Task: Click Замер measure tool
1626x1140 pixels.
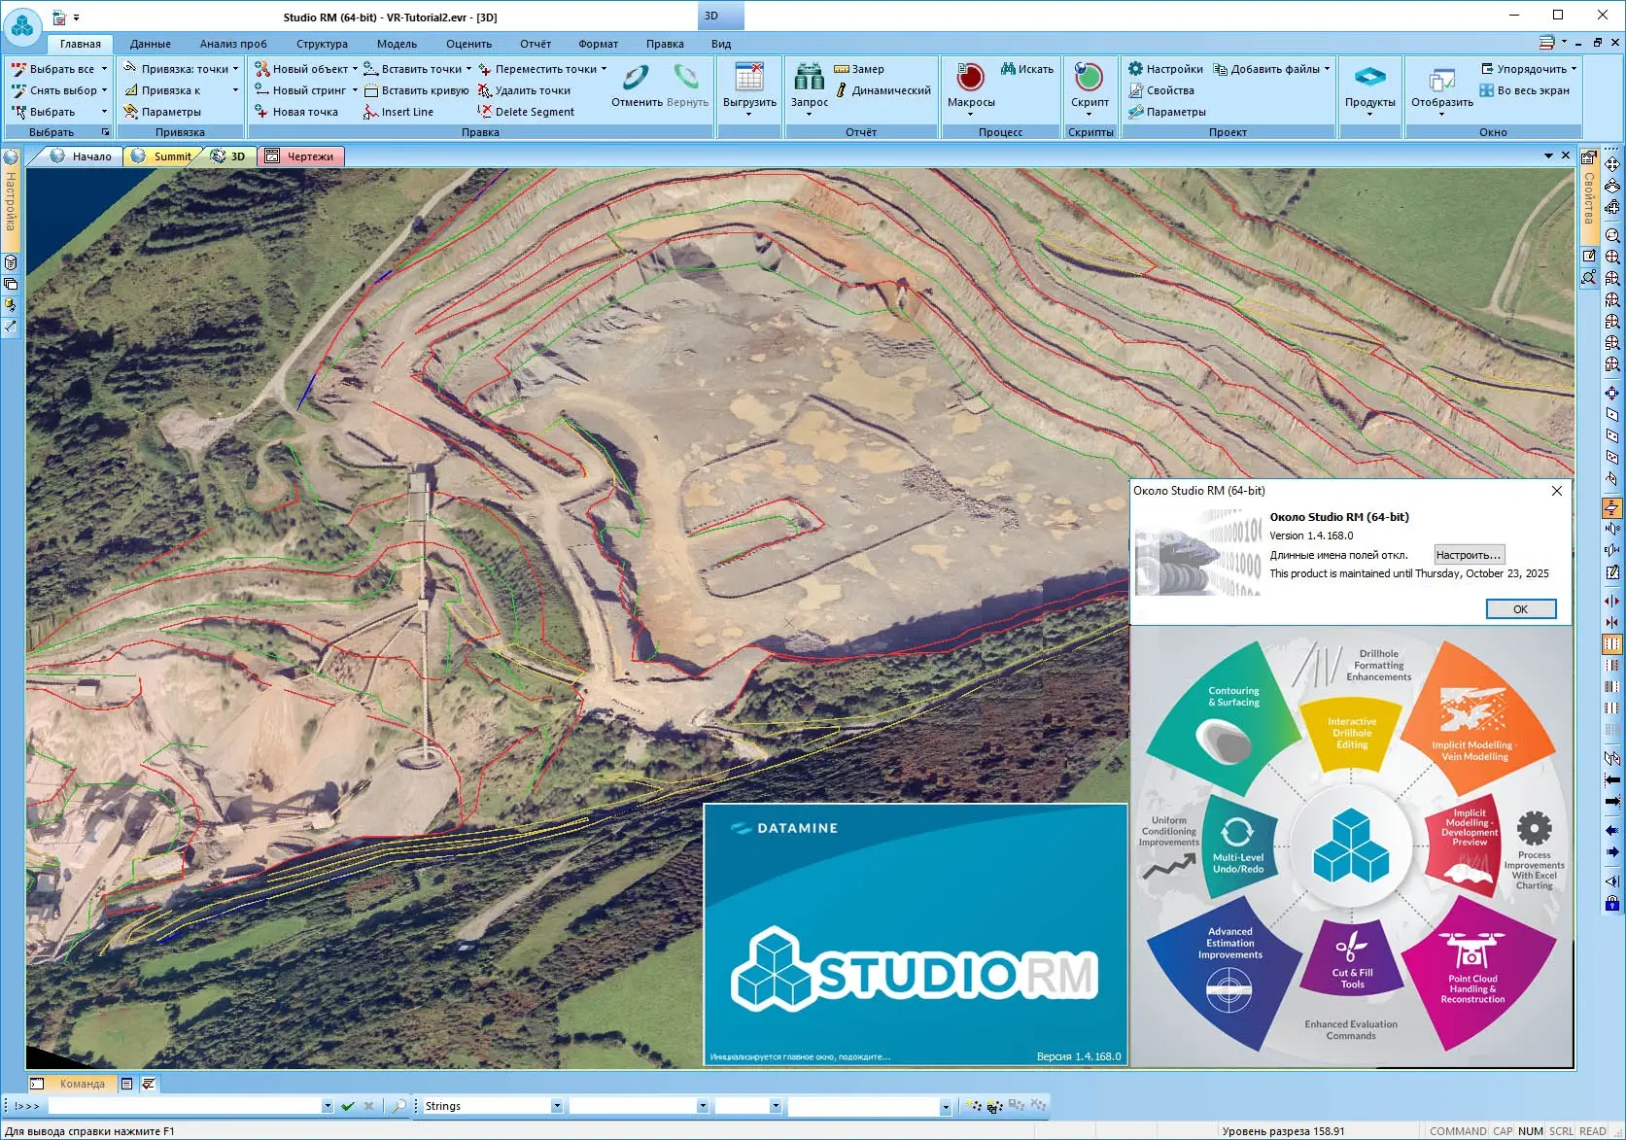Action: pyautogui.click(x=859, y=69)
